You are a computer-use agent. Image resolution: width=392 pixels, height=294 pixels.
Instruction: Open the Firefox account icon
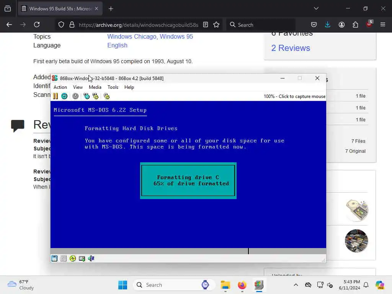341,25
